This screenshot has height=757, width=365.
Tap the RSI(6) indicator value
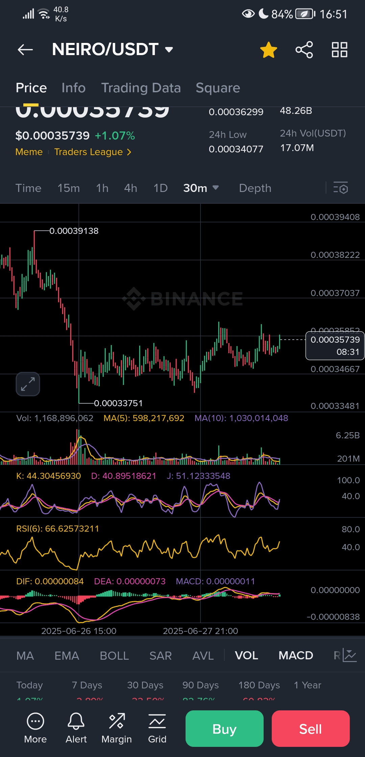tap(58, 529)
